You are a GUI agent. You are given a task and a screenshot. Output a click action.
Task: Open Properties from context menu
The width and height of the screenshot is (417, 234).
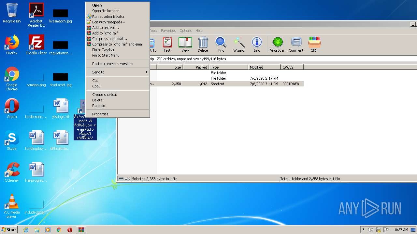point(117,114)
